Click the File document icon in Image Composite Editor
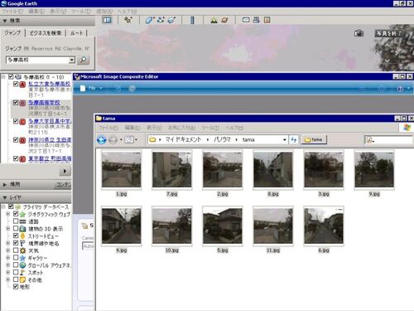414x311 pixels. (83, 88)
